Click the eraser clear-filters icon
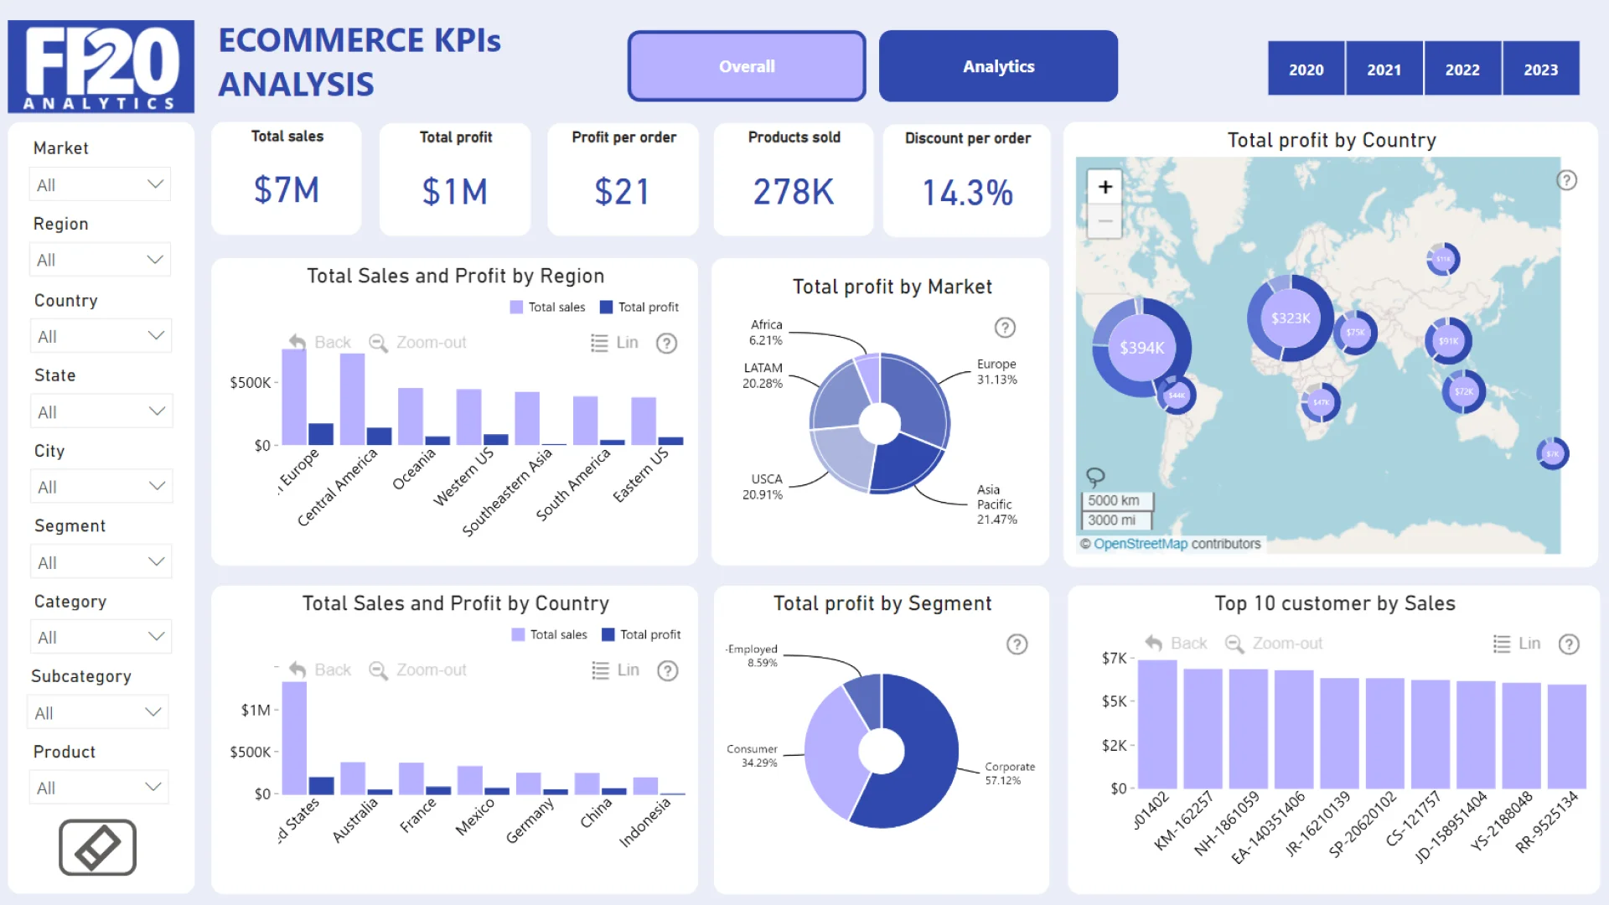Image resolution: width=1609 pixels, height=905 pixels. (97, 847)
